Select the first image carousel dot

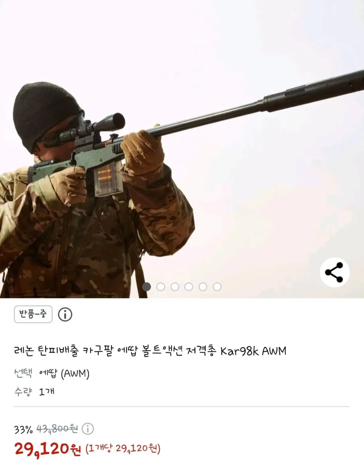point(147,287)
